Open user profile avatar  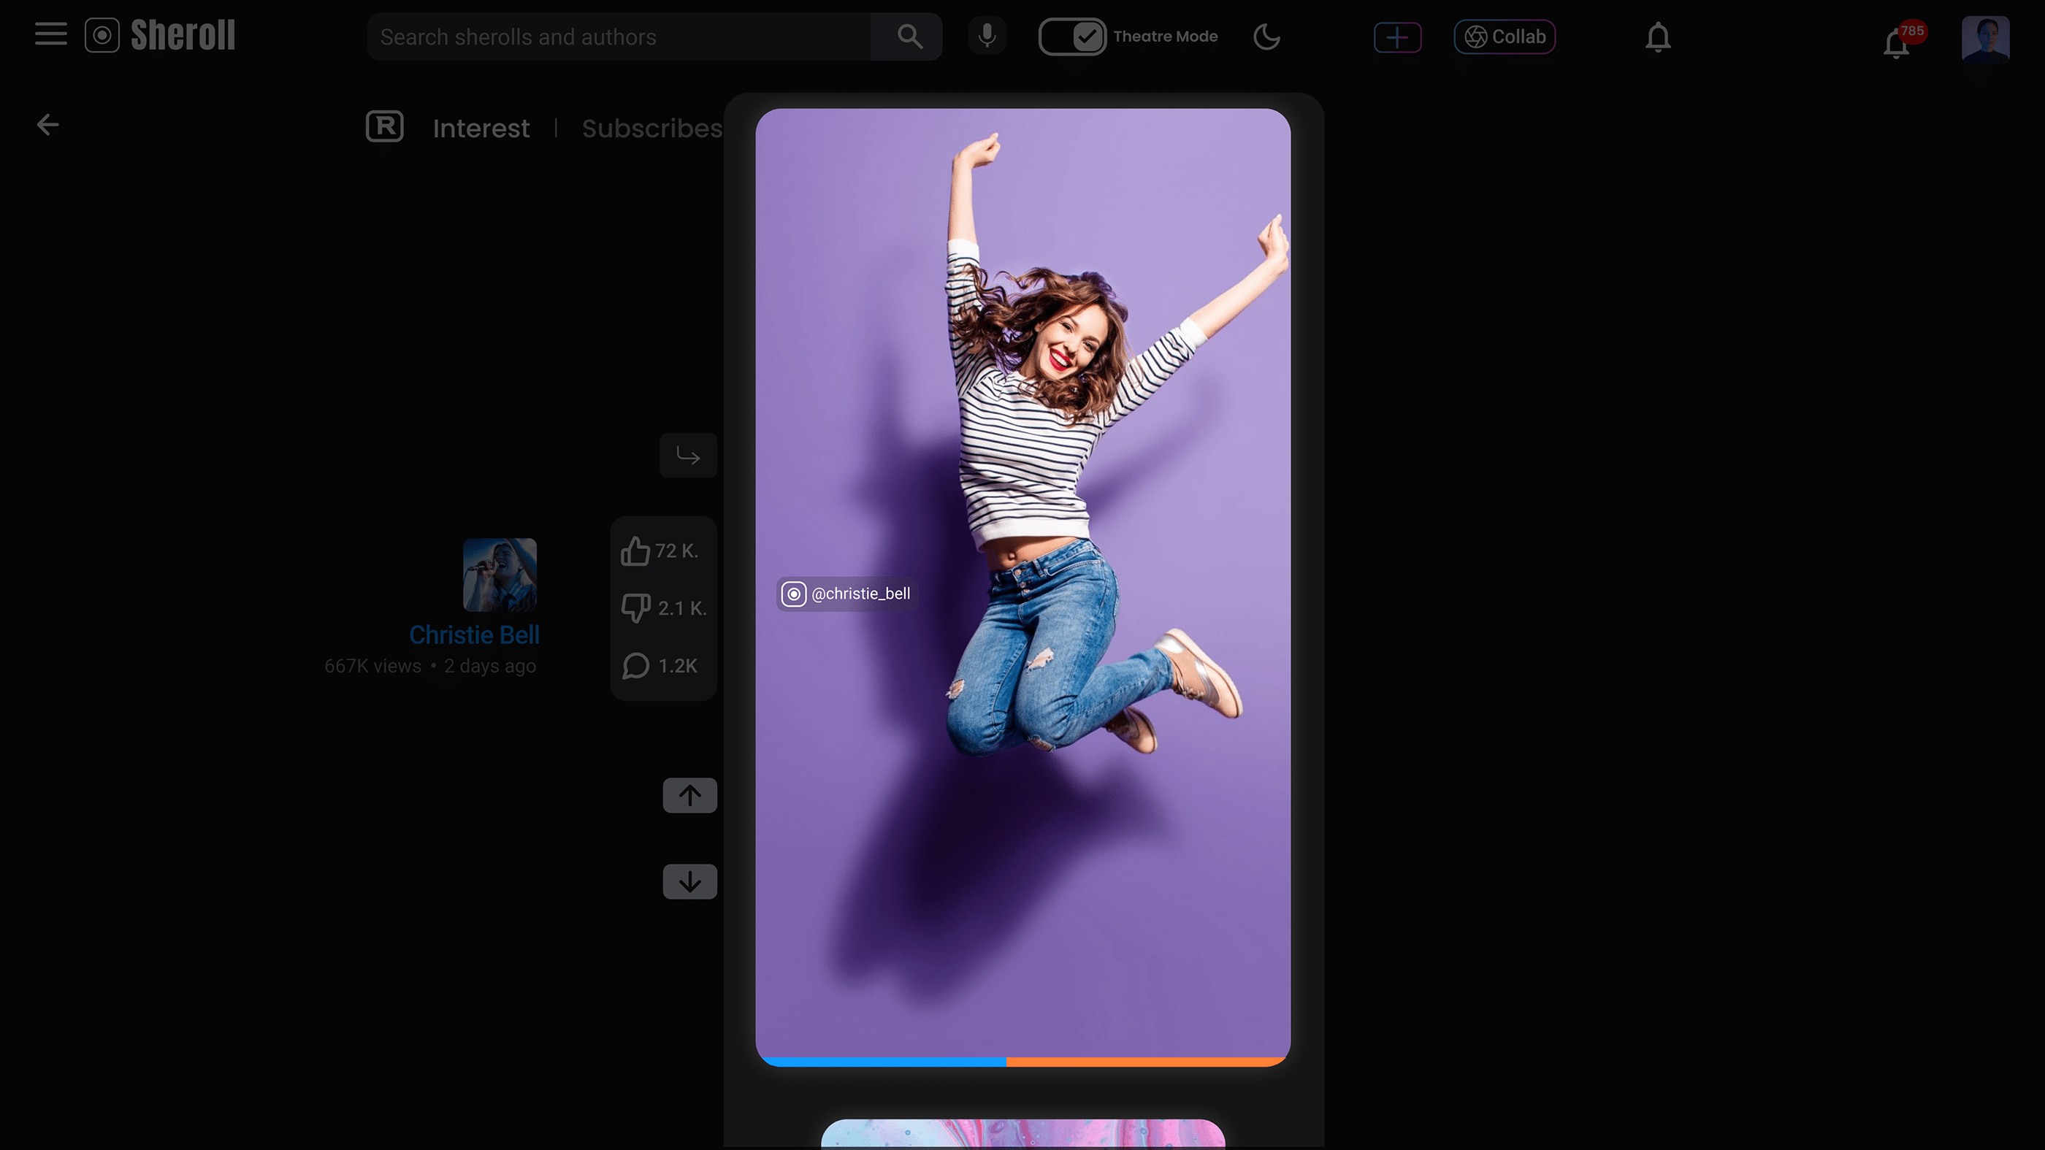(x=1984, y=38)
